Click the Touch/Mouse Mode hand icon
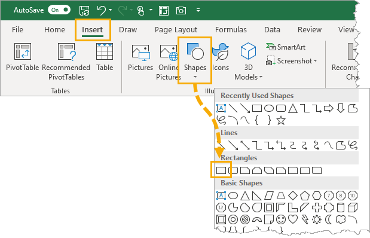This screenshot has height=238, width=370. [140, 10]
